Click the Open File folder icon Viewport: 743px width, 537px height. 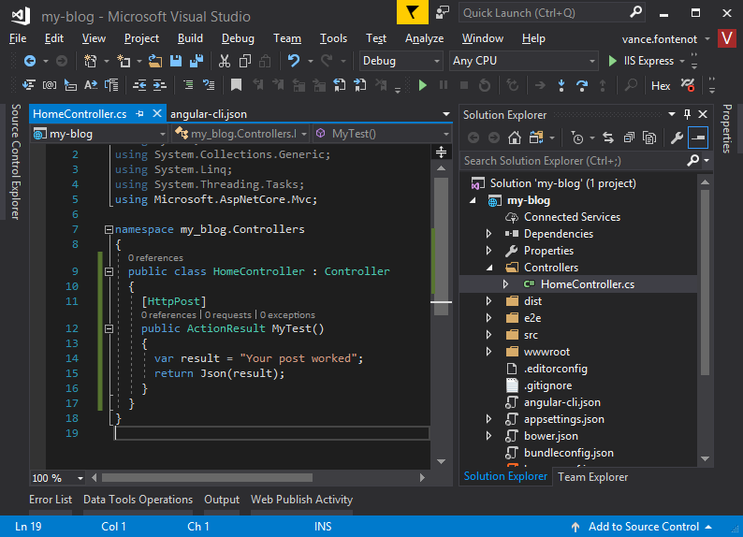point(155,61)
